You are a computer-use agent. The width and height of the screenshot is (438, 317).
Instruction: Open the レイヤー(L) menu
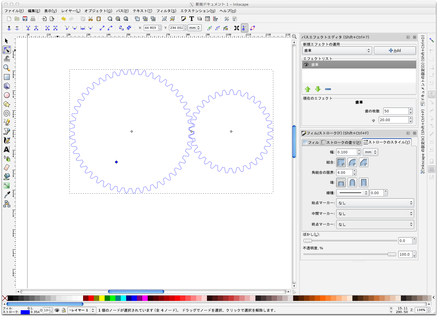click(71, 11)
